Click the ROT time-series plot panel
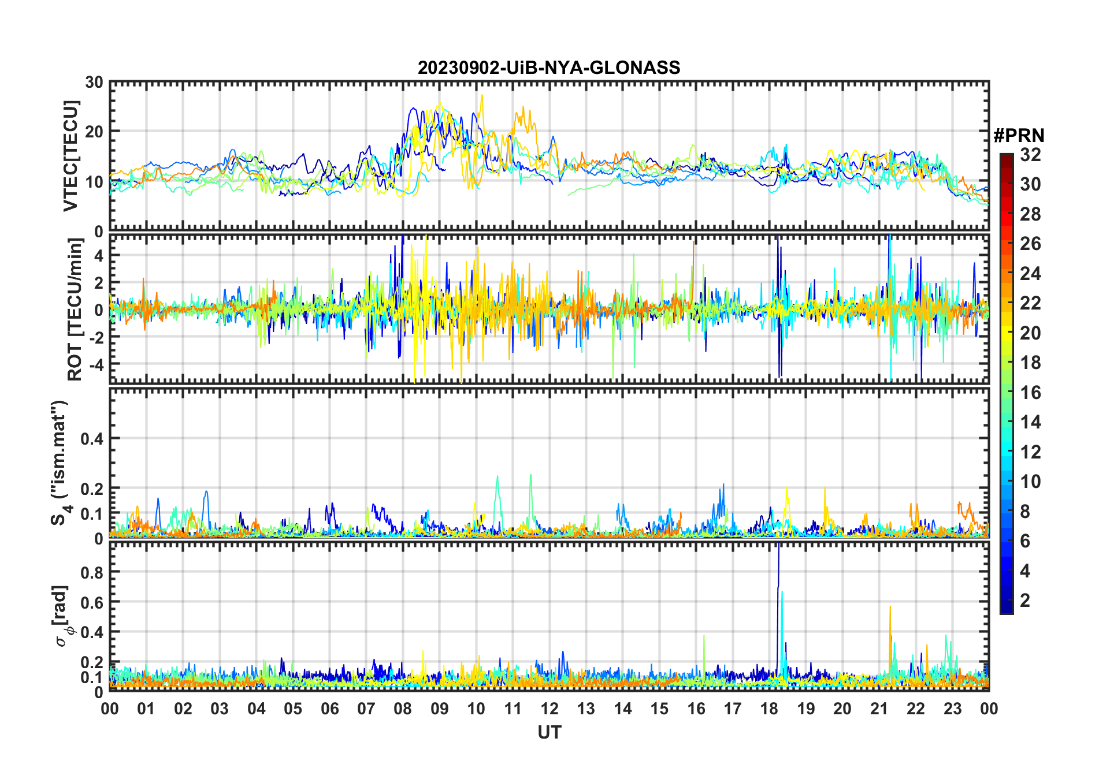 (549, 308)
